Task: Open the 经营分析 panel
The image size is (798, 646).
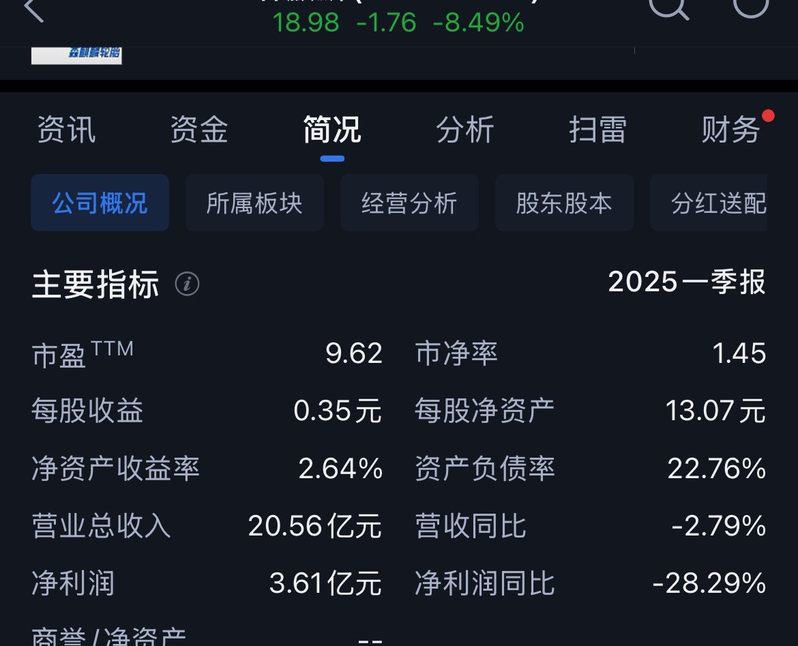Action: (409, 202)
